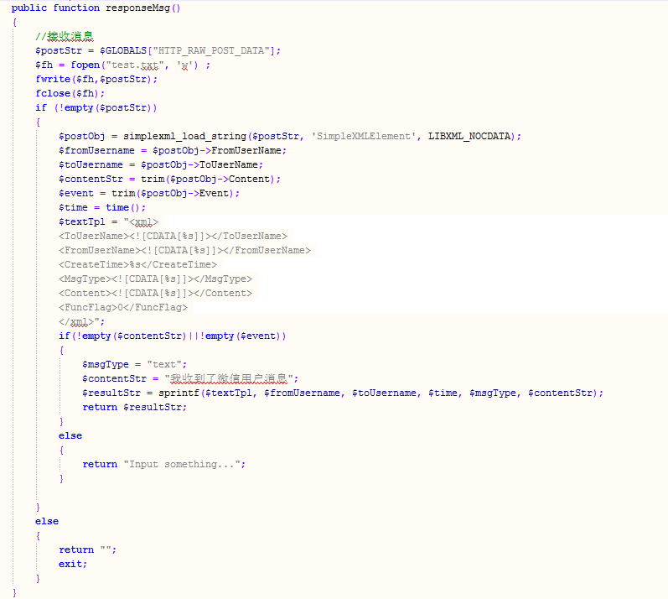Click the $msgType = "text" assignment
Image resolution: width=668 pixels, height=599 pixels.
[x=132, y=364]
